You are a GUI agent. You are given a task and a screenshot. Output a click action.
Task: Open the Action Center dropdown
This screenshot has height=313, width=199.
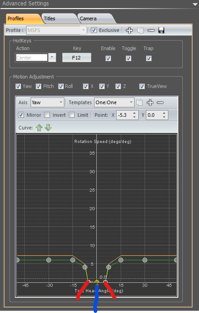[52, 57]
